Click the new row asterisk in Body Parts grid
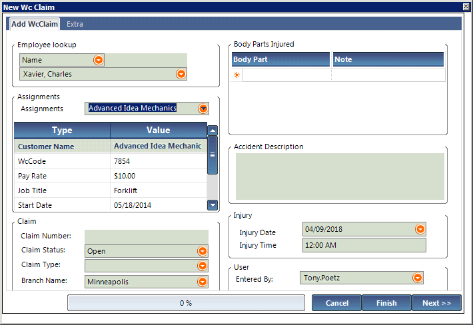 click(236, 75)
